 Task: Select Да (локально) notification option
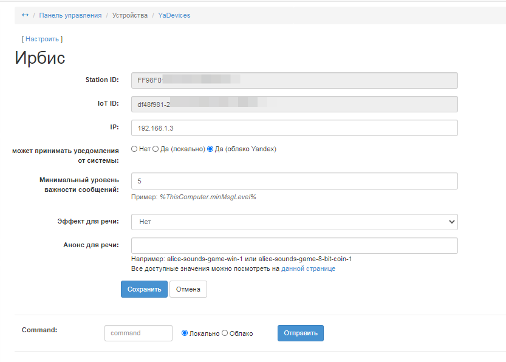pos(156,149)
